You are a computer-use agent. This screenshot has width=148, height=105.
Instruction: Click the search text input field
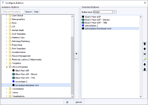tap(13, 11)
